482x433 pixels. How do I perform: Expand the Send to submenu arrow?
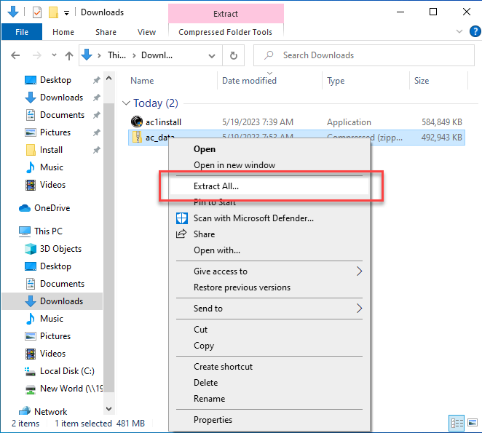pos(359,309)
